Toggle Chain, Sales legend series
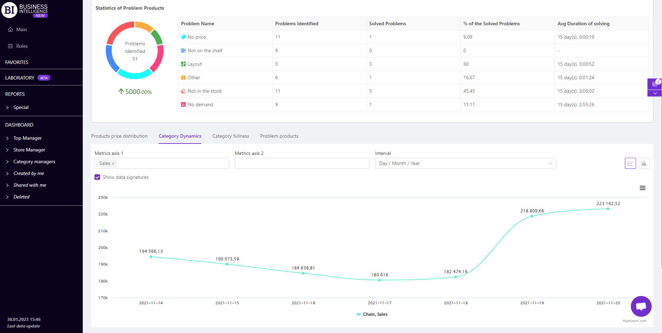The width and height of the screenshot is (662, 333). [x=372, y=314]
